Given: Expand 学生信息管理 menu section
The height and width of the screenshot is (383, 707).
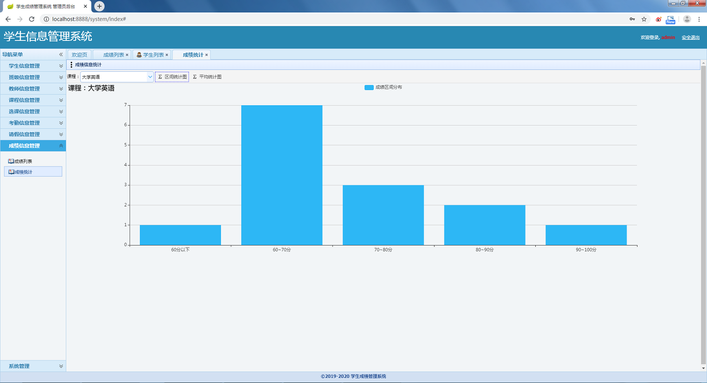Looking at the screenshot, I should tap(33, 66).
